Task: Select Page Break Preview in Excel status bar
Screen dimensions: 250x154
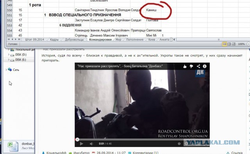Action: [234, 44]
